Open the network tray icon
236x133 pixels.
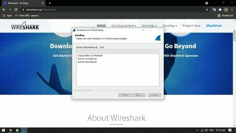point(202,130)
